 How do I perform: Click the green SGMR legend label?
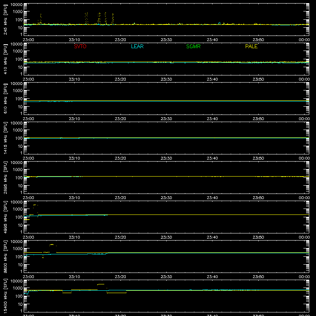click(193, 46)
